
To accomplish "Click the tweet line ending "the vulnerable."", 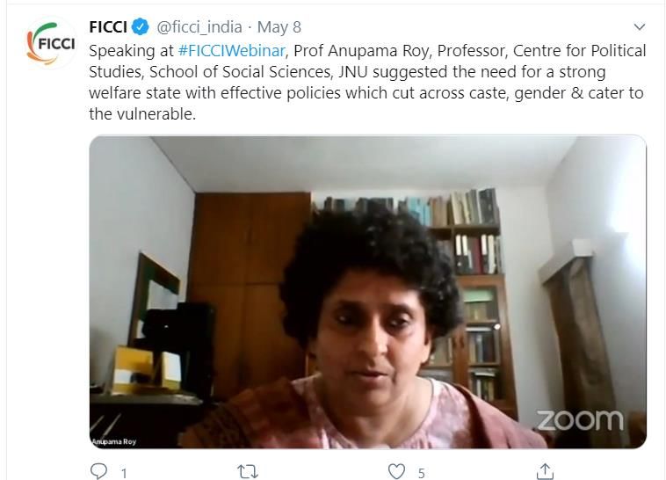I will pyautogui.click(x=142, y=114).
